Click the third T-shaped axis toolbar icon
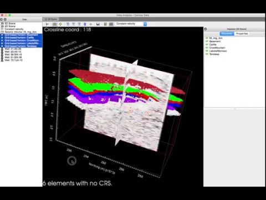 pos(79,24)
